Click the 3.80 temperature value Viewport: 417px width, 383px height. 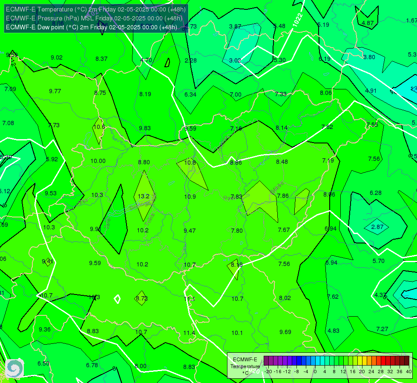click(x=369, y=57)
